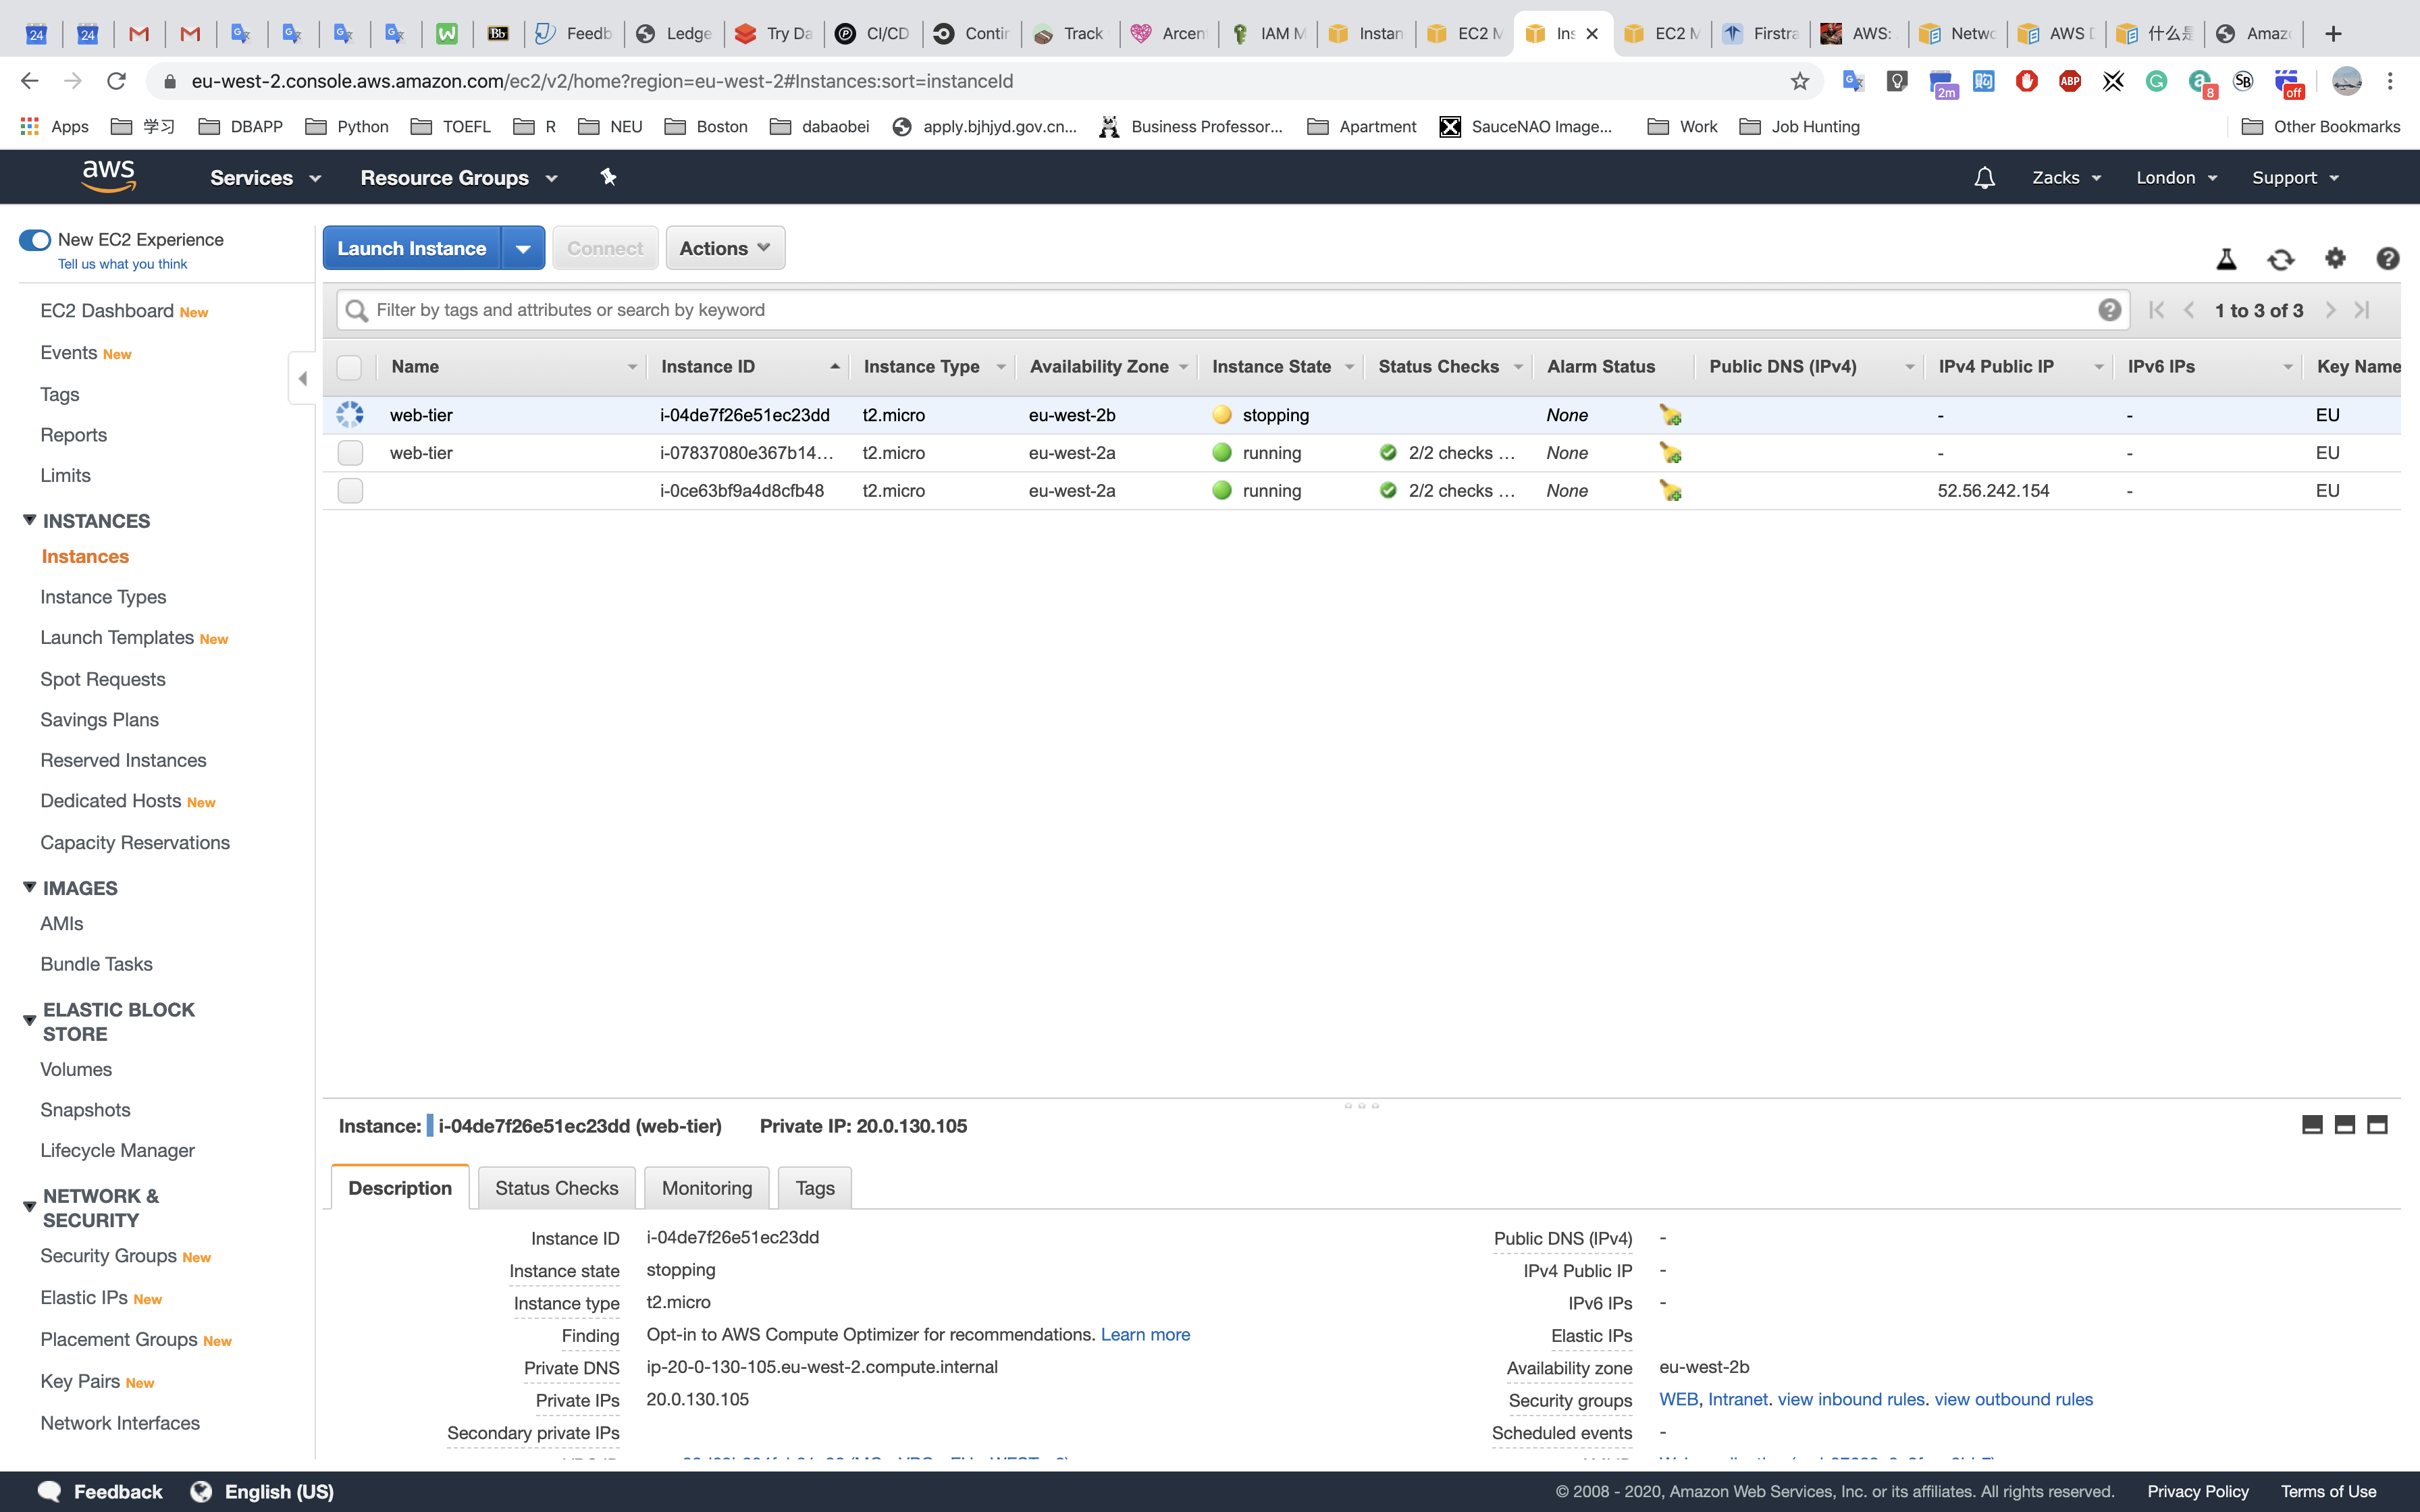The image size is (2420, 1512).
Task: Open the AWS notifications bell
Action: (x=1984, y=178)
